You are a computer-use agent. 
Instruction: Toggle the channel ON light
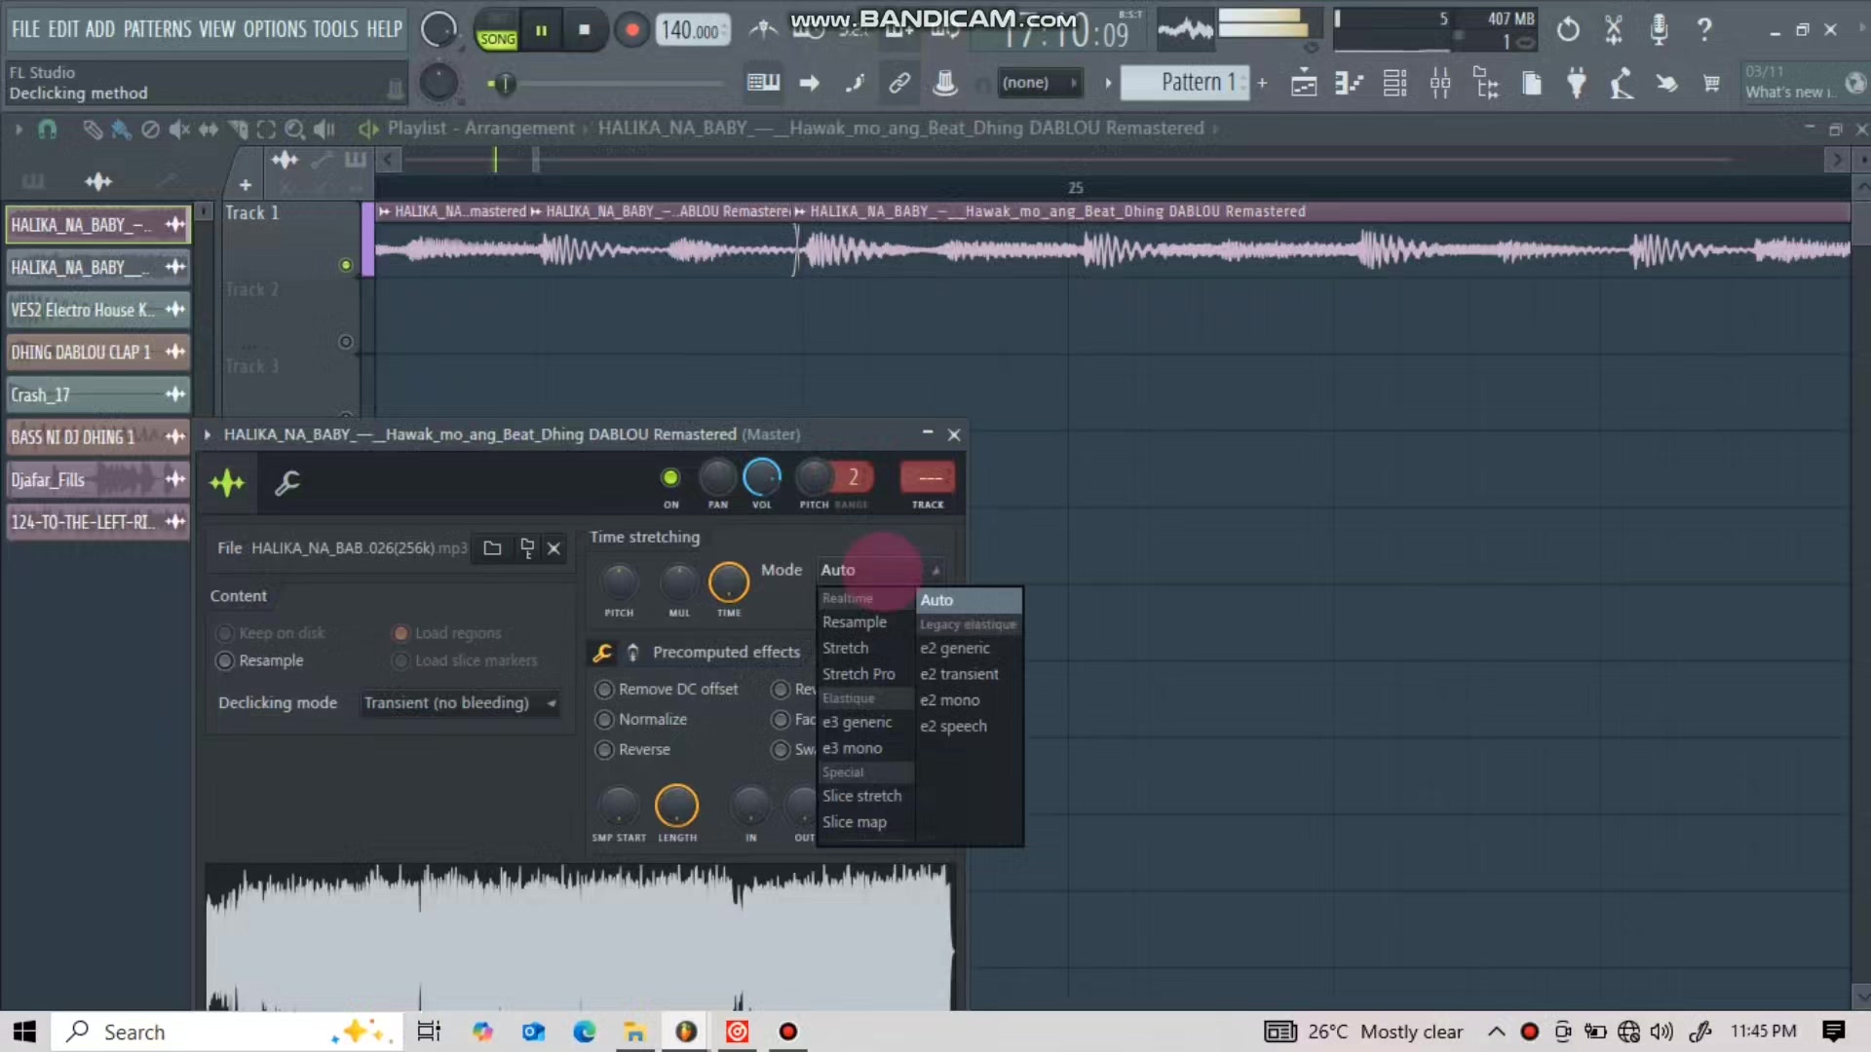[x=670, y=477]
